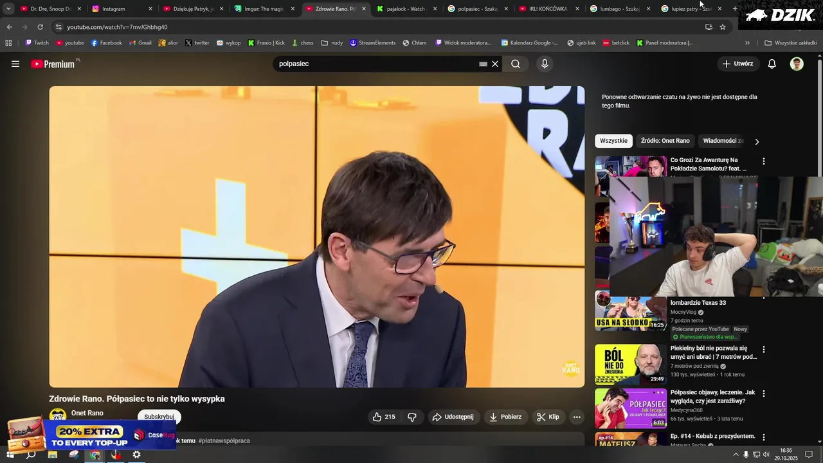Open Półpasiec objawy, leczenie video title
This screenshot has width=823, height=463.
pos(712,396)
